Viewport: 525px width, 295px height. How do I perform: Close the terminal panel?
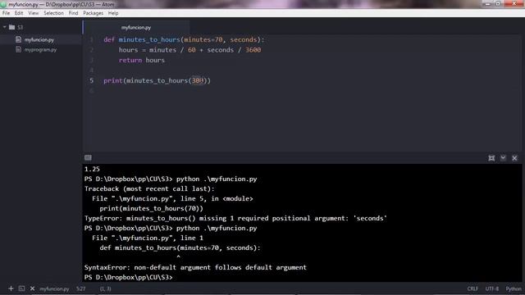pyautogui.click(x=514, y=158)
